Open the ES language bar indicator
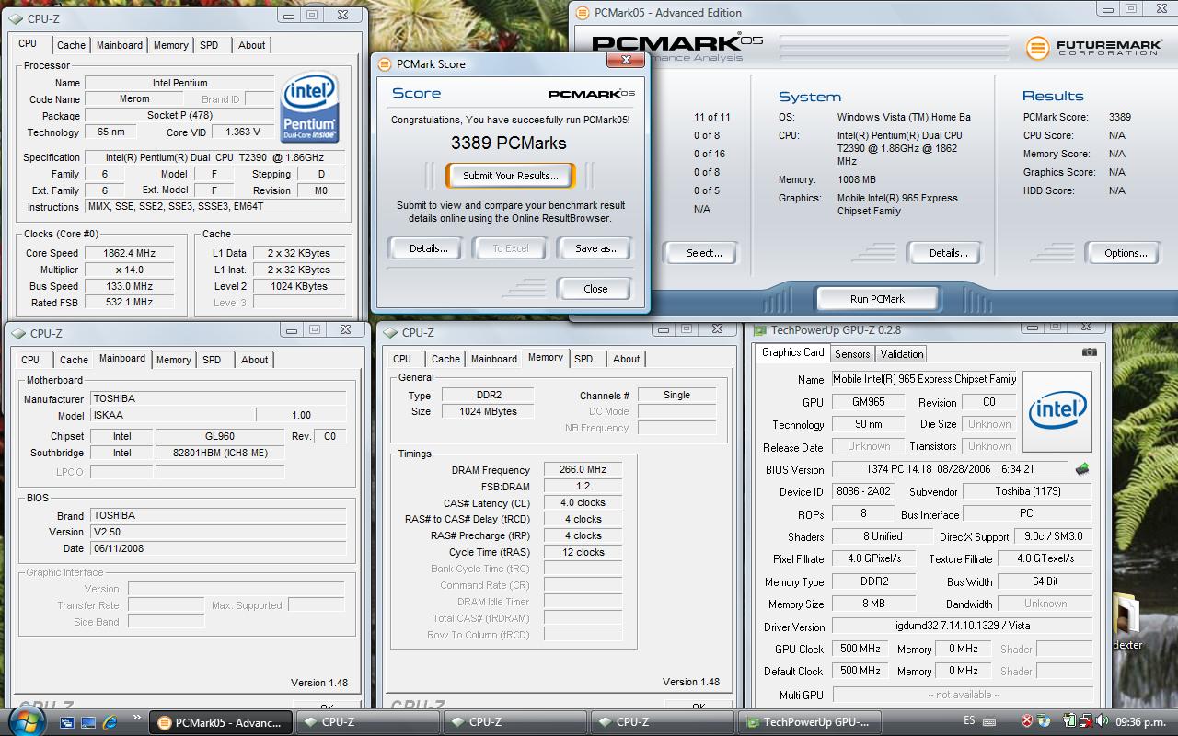1178x736 pixels. (970, 720)
